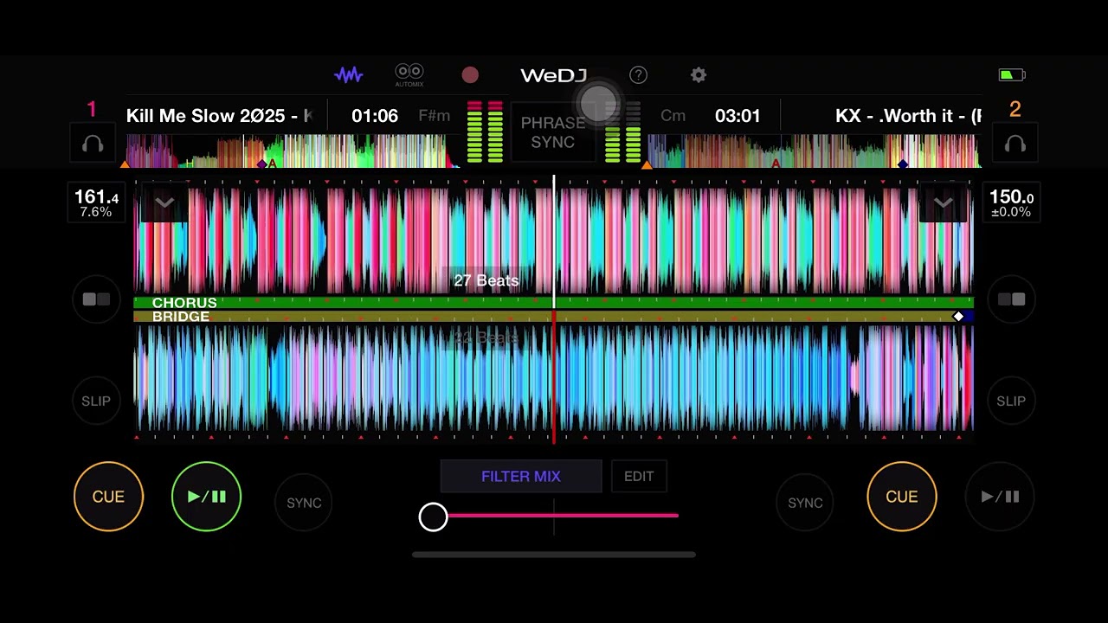The height and width of the screenshot is (623, 1108).
Task: Enable Sync on deck 2
Action: (805, 503)
